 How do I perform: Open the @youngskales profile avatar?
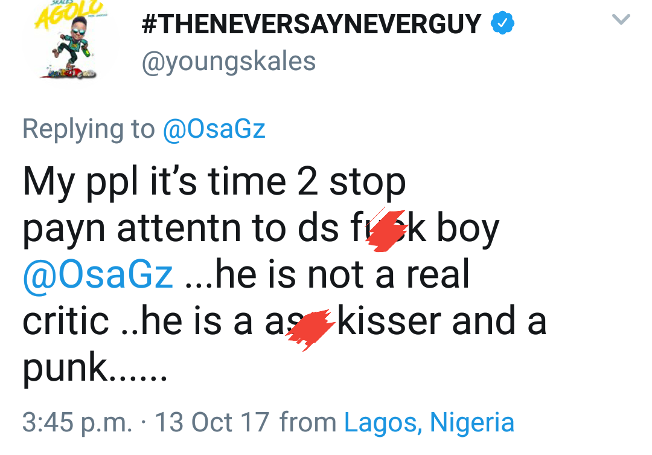[70, 42]
